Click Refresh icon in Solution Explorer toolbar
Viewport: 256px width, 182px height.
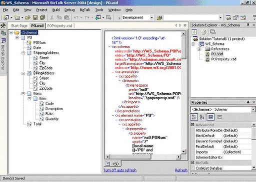[x=194, y=32]
